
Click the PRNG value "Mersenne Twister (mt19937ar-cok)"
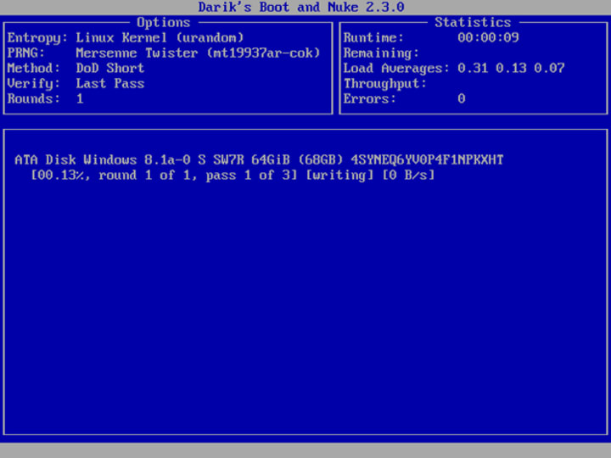coord(198,53)
